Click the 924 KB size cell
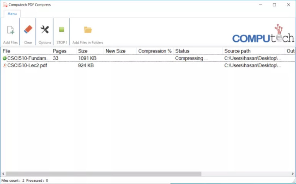 pos(86,65)
